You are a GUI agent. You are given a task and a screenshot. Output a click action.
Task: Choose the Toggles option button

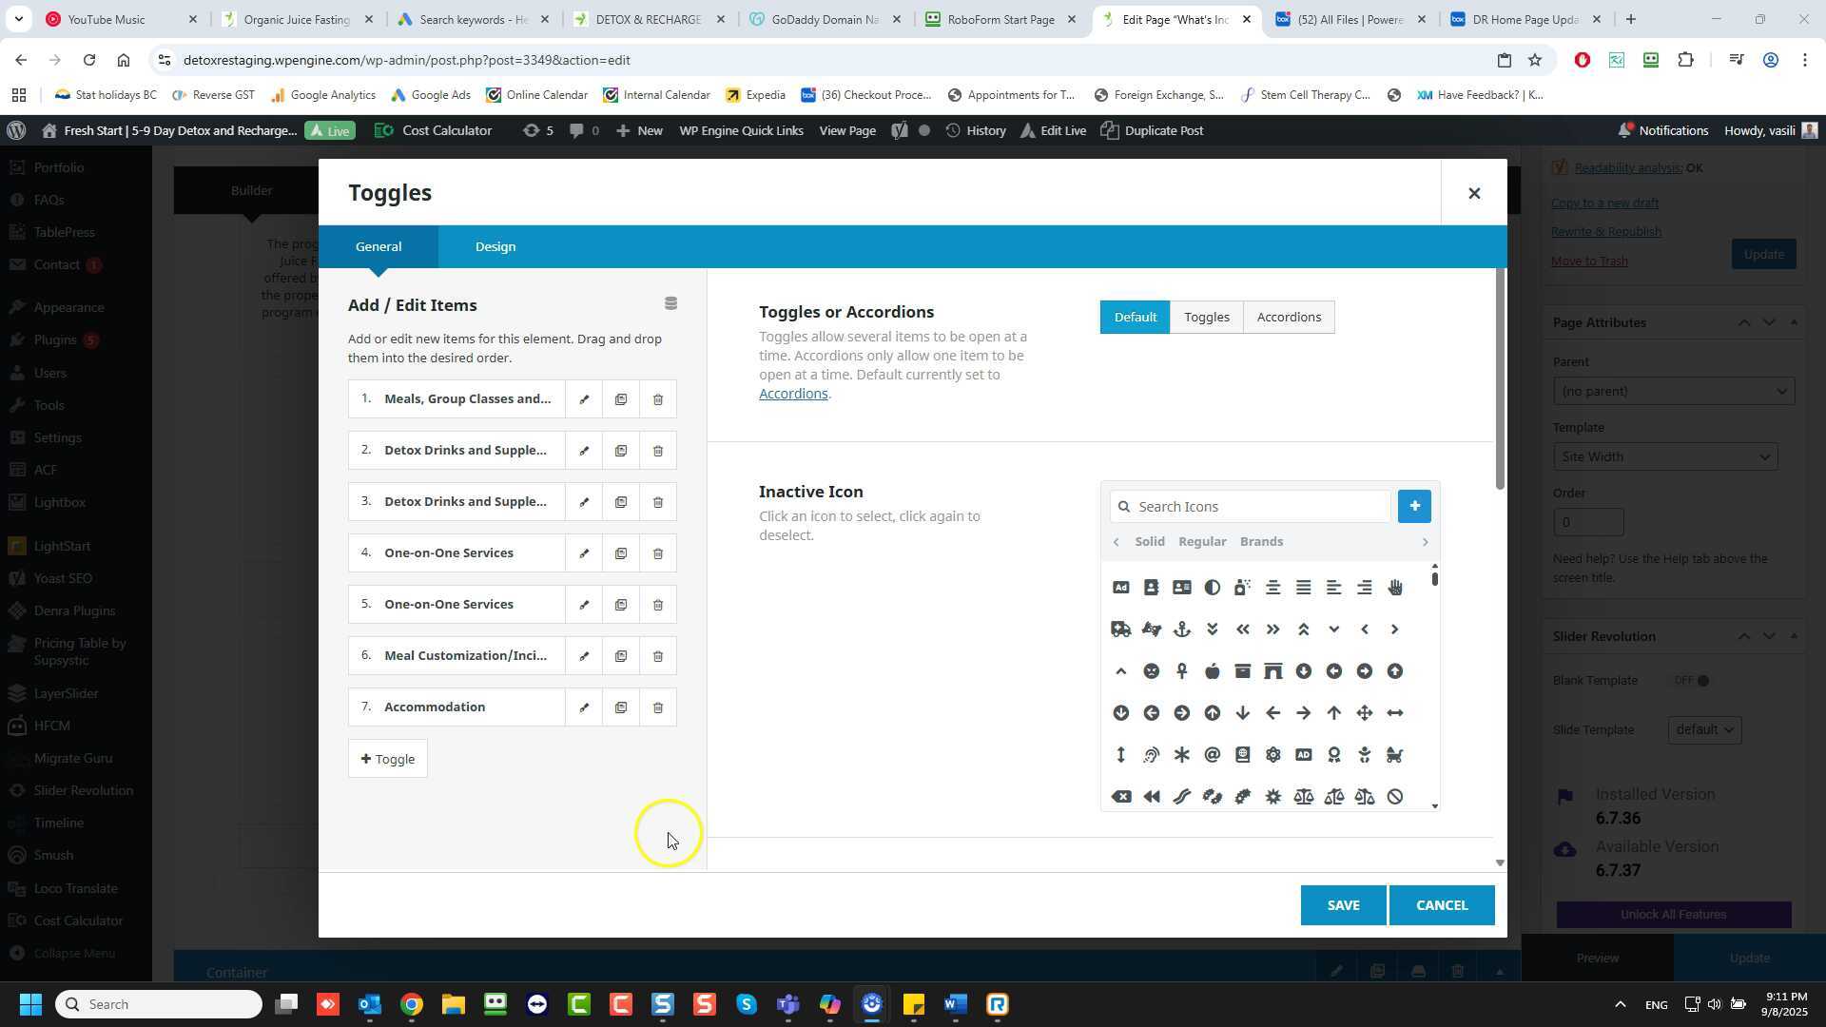(1206, 318)
